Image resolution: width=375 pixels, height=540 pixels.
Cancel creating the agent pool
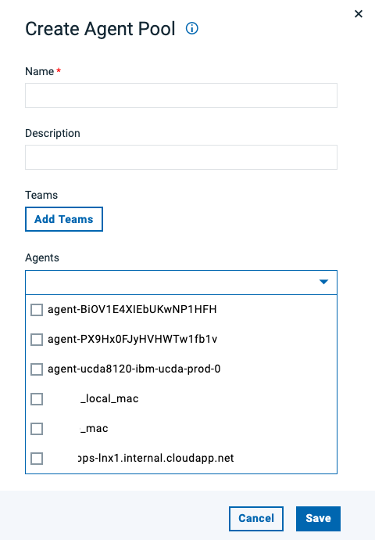[x=256, y=518]
